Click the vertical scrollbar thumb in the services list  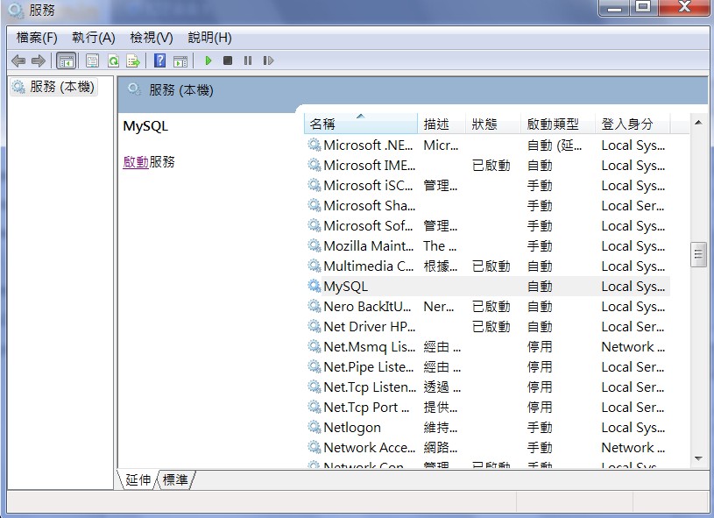698,254
